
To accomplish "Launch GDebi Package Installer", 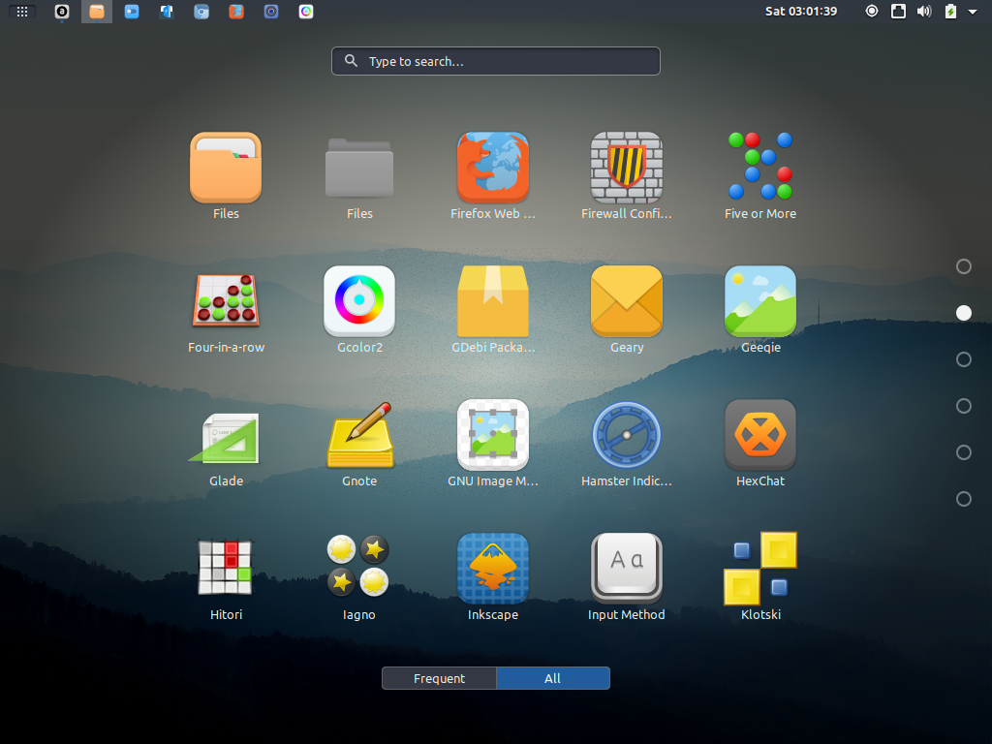I will 493,301.
